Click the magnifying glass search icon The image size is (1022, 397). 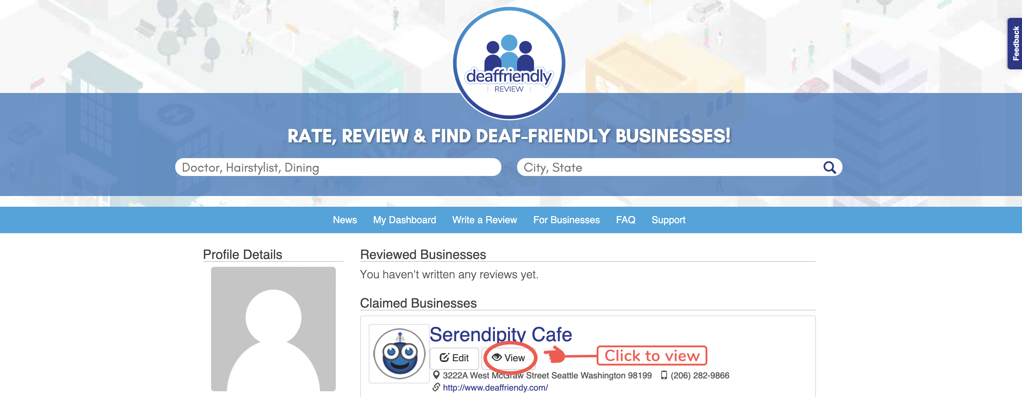[x=830, y=167]
